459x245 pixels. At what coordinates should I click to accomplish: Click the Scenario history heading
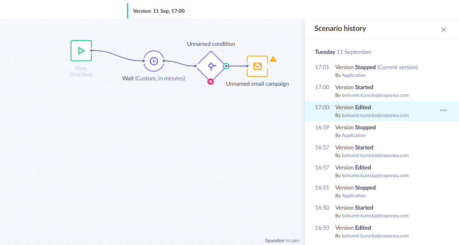(x=340, y=28)
